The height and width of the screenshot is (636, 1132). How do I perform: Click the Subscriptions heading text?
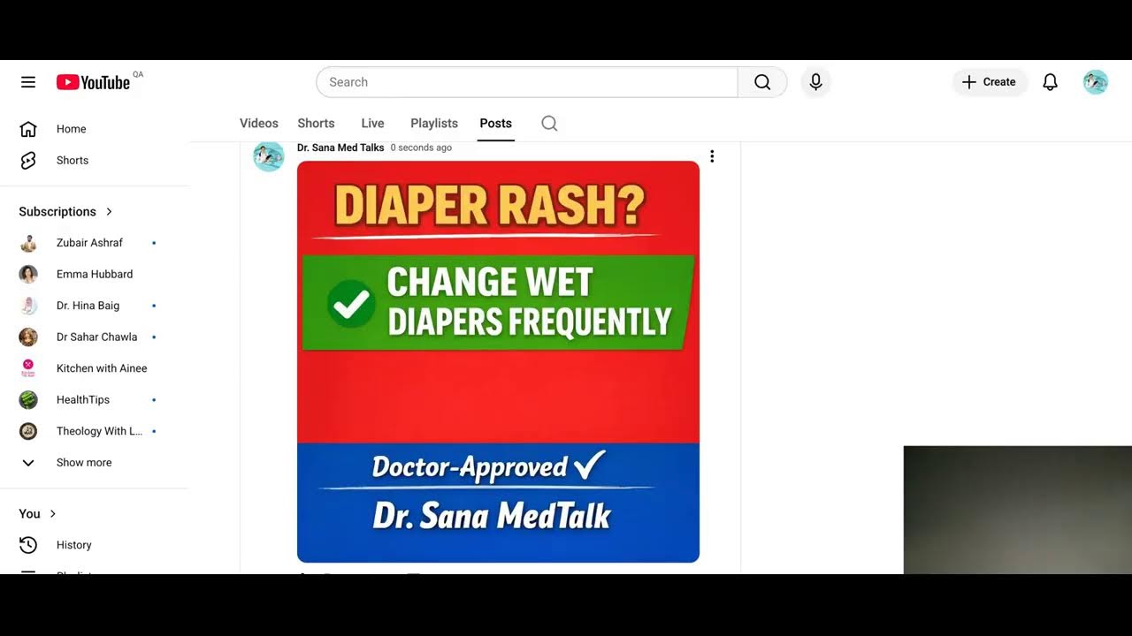pos(57,212)
